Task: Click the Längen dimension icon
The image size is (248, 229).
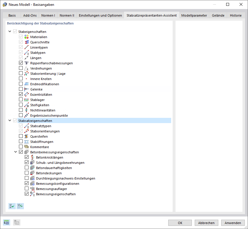Action: [x=26, y=58]
